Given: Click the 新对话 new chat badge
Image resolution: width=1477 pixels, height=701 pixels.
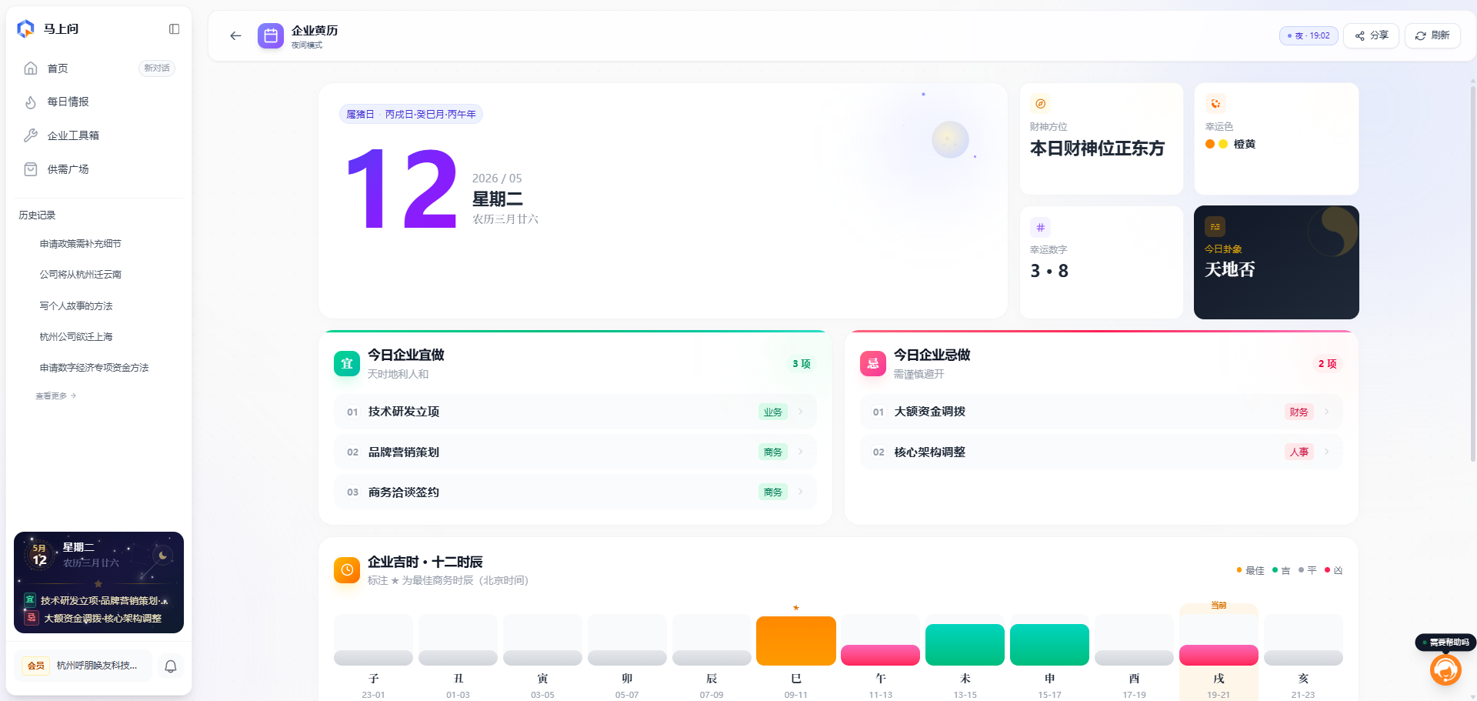Looking at the screenshot, I should click(x=157, y=68).
